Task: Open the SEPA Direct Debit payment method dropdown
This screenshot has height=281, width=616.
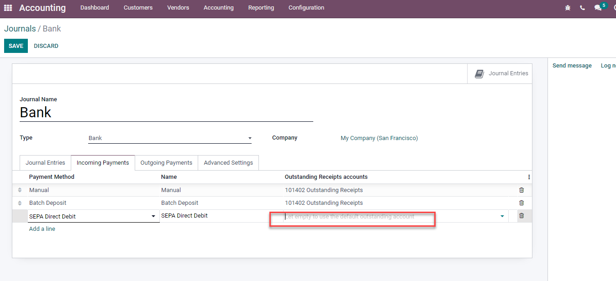Action: [x=153, y=216]
